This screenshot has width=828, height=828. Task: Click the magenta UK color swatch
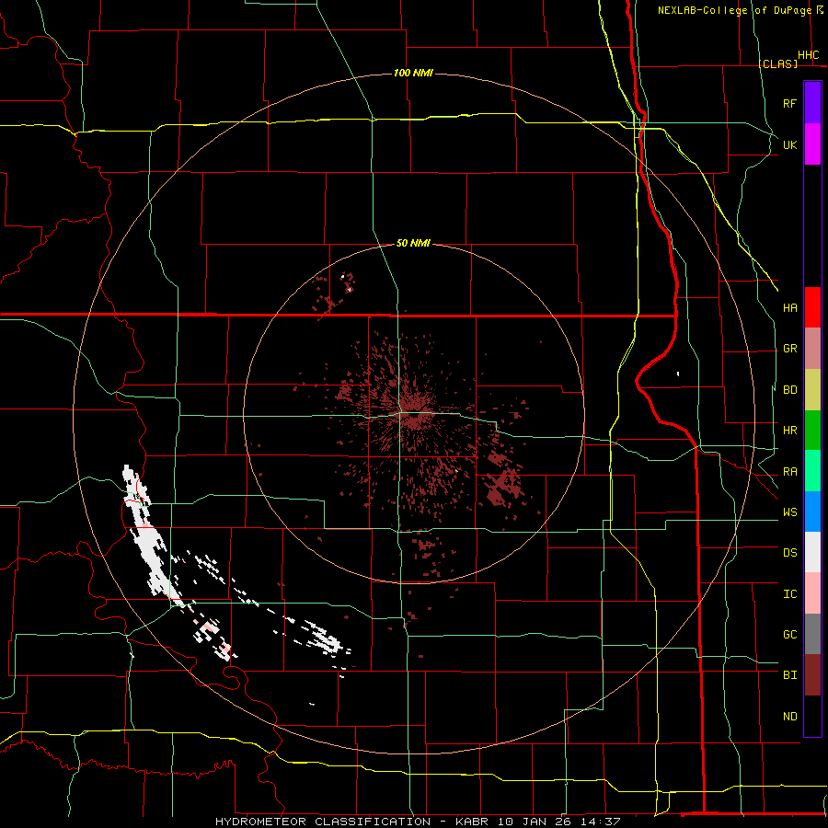pyautogui.click(x=812, y=144)
